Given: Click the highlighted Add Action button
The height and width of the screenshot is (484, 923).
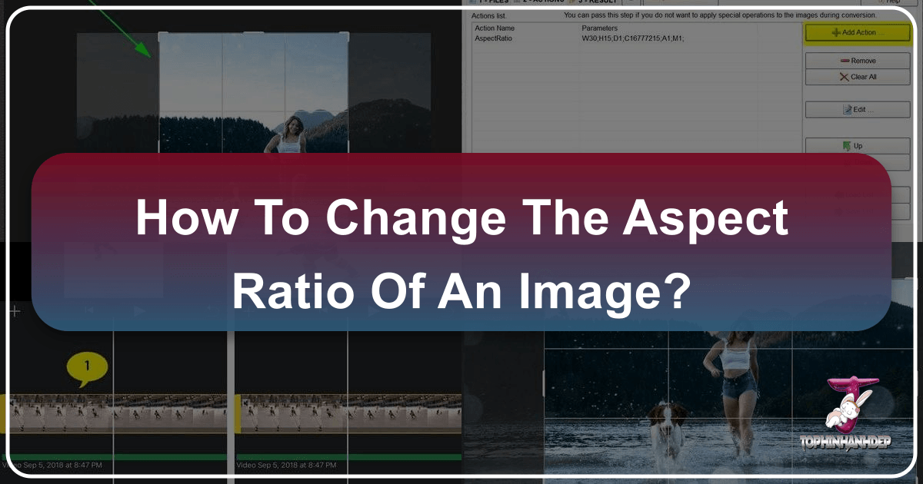Looking at the screenshot, I should (x=858, y=33).
